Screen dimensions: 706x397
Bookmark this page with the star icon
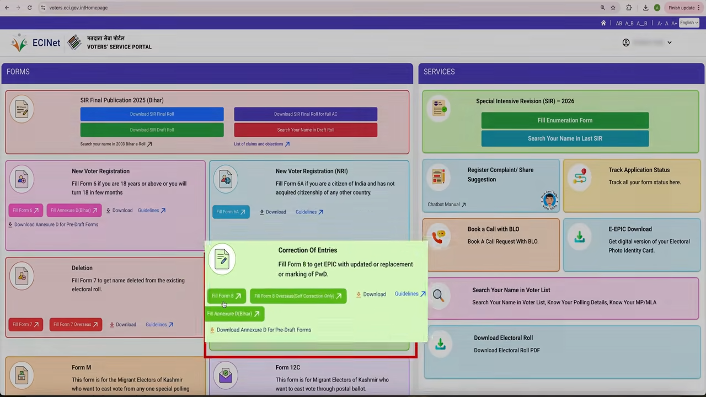[x=613, y=8]
